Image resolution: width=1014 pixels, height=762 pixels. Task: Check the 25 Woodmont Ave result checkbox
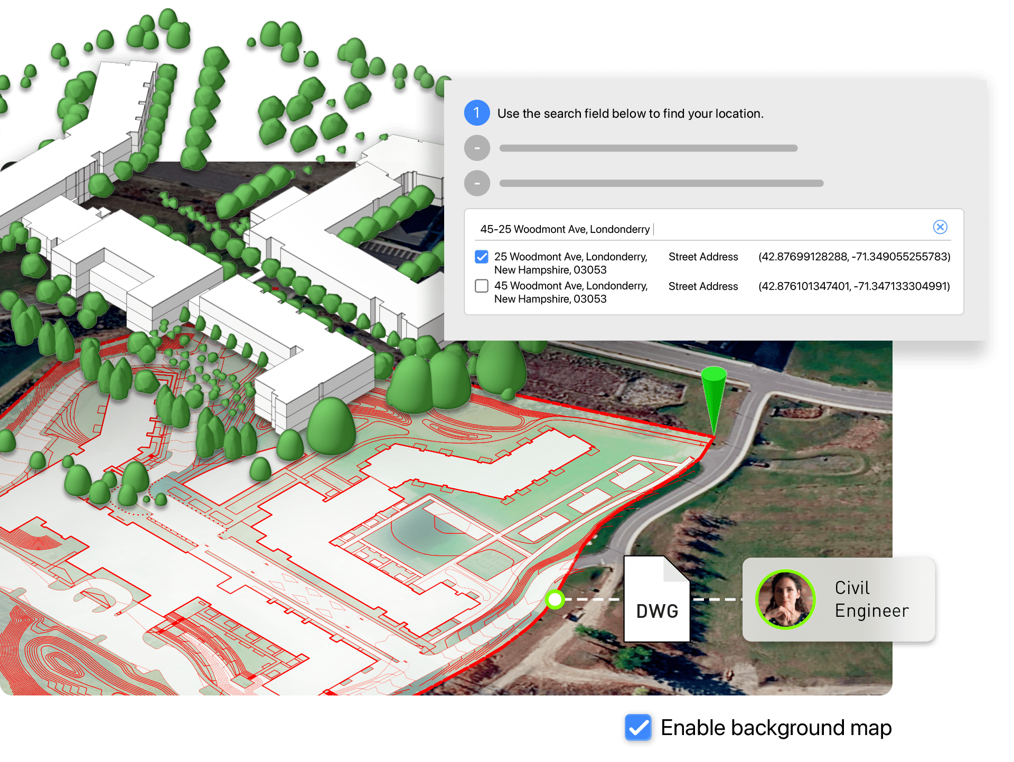[482, 257]
